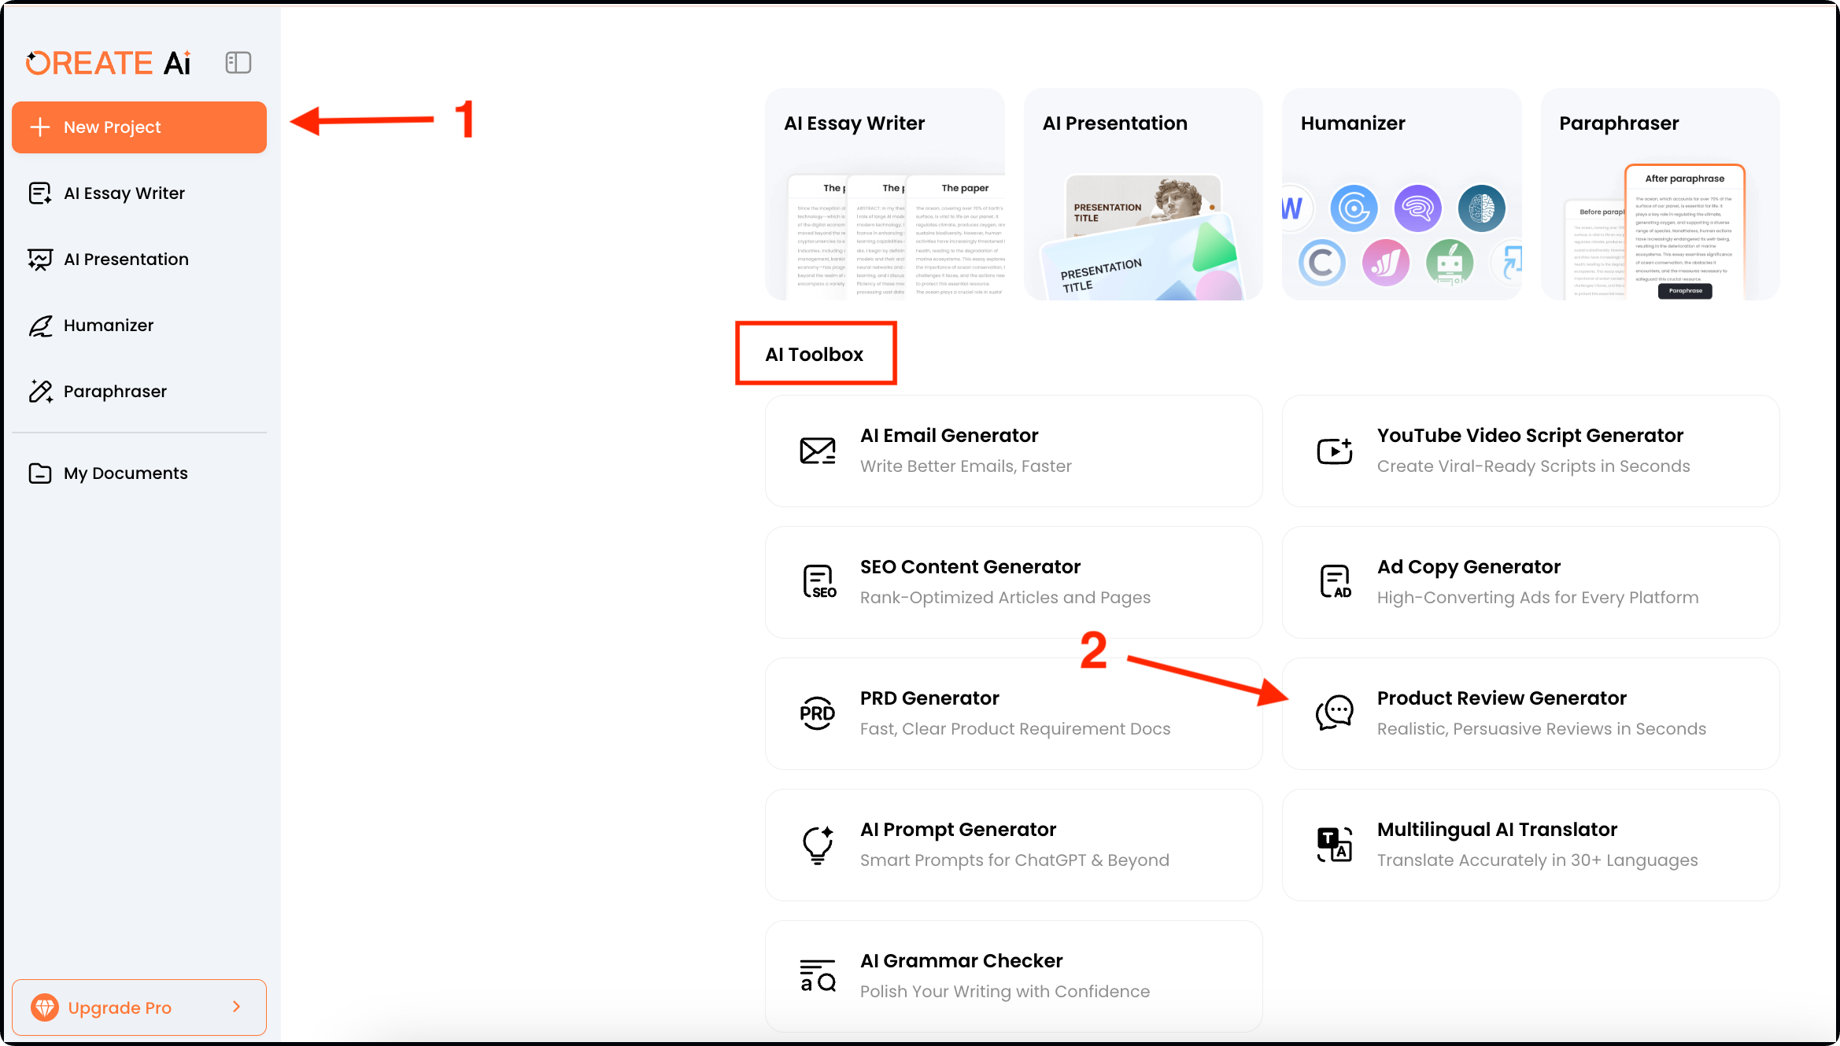Click 'Write Better Emails, Faster' text

966,466
